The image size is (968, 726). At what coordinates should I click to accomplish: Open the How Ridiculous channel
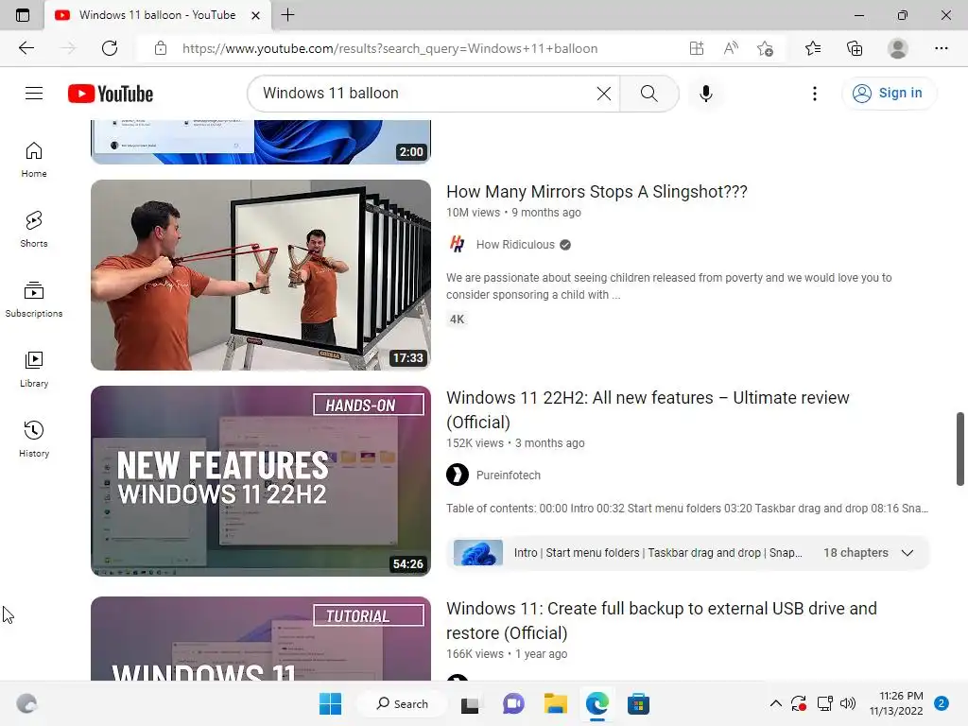click(515, 245)
